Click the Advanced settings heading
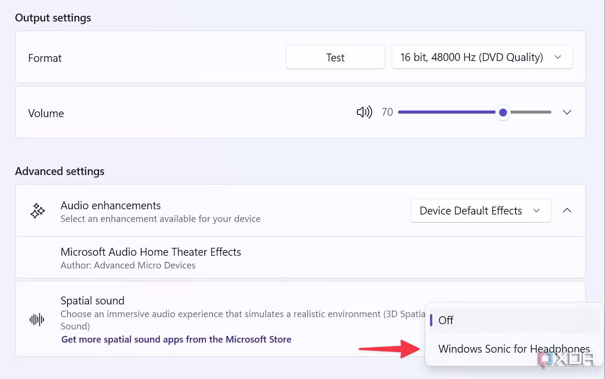Viewport: 605px width, 379px height. pos(60,171)
